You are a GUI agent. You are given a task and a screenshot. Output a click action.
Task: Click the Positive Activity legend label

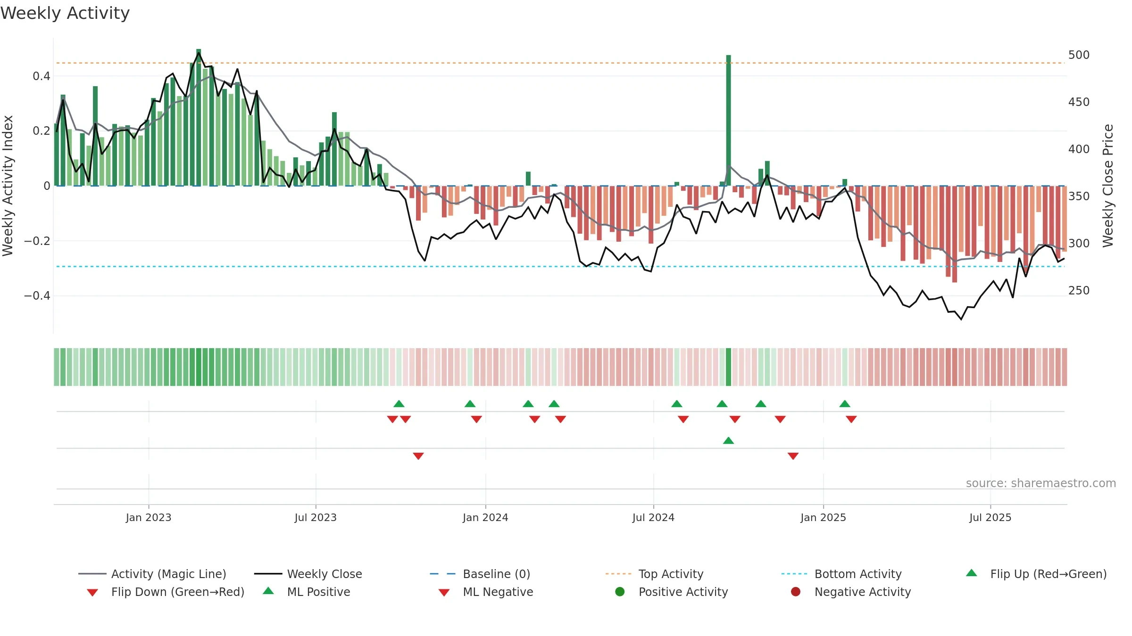point(683,592)
